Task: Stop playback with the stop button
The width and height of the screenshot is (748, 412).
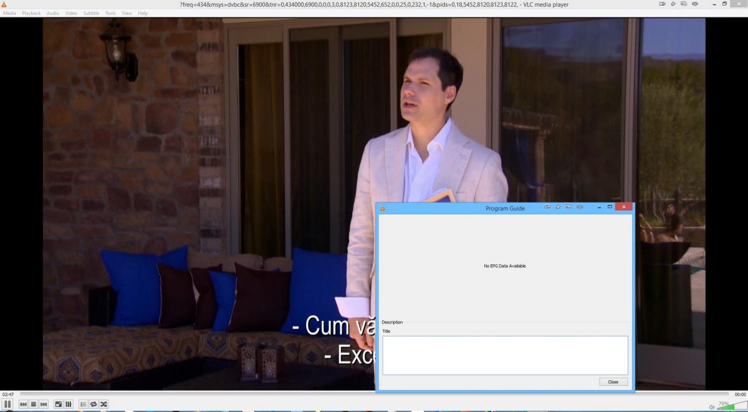Action: point(34,405)
